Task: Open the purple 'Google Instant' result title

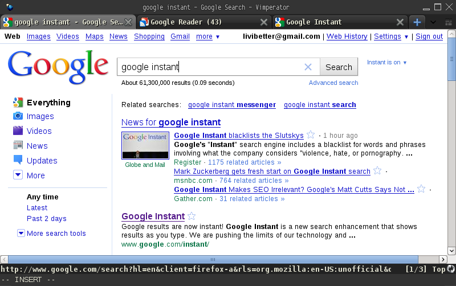Action: click(153, 216)
